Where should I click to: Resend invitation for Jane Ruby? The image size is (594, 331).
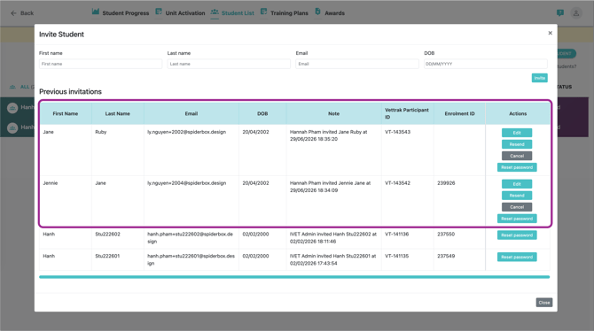(x=517, y=144)
